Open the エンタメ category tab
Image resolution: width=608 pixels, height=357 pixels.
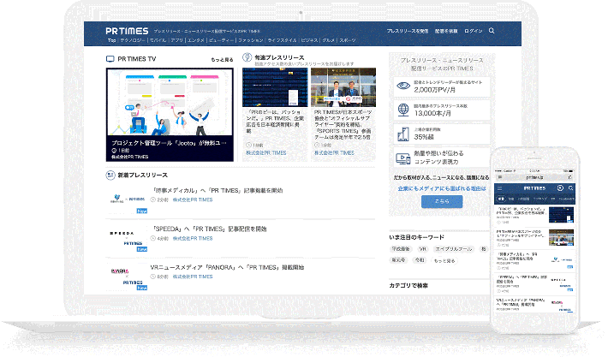196,40
